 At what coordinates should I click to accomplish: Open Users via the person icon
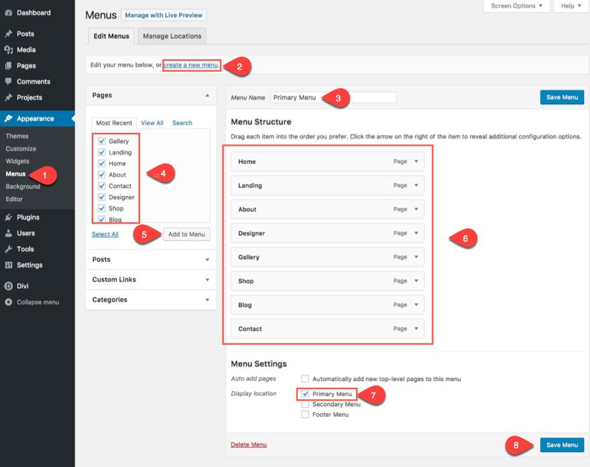(x=8, y=234)
